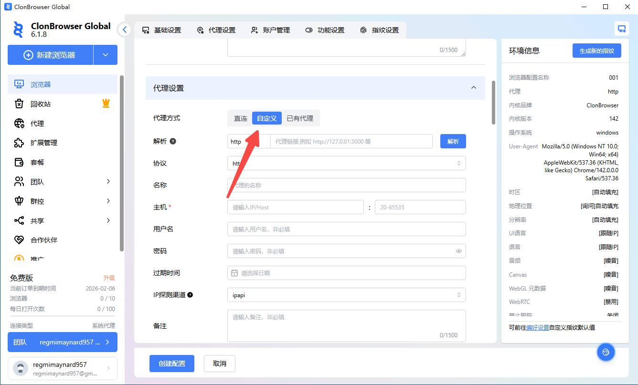Click the 主机 IP/Host input field

coord(295,207)
